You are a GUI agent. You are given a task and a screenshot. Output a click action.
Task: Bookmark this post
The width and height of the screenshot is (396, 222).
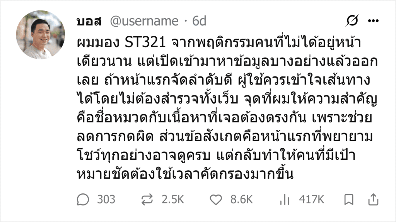coord(349,200)
